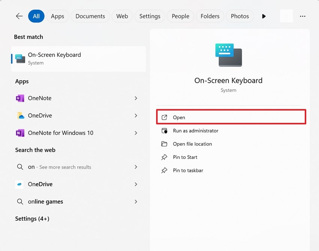Click the magnifier beside online games

click(20, 202)
